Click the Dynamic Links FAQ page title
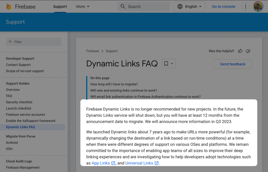The image size is (268, 172). coord(122,64)
